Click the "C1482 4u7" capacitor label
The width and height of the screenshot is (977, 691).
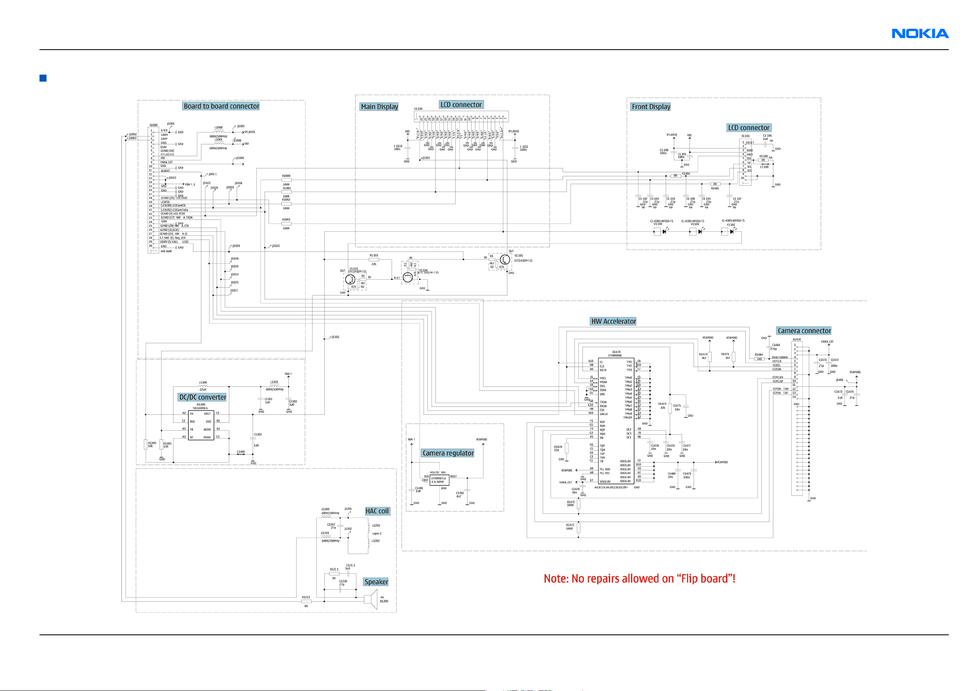tap(460, 495)
